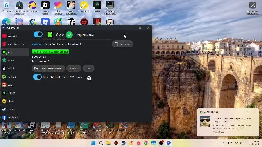Image resolution: width=262 pixels, height=147 pixels.
Task: Open the TikTok entry in the sidebar
Action: 9,69
